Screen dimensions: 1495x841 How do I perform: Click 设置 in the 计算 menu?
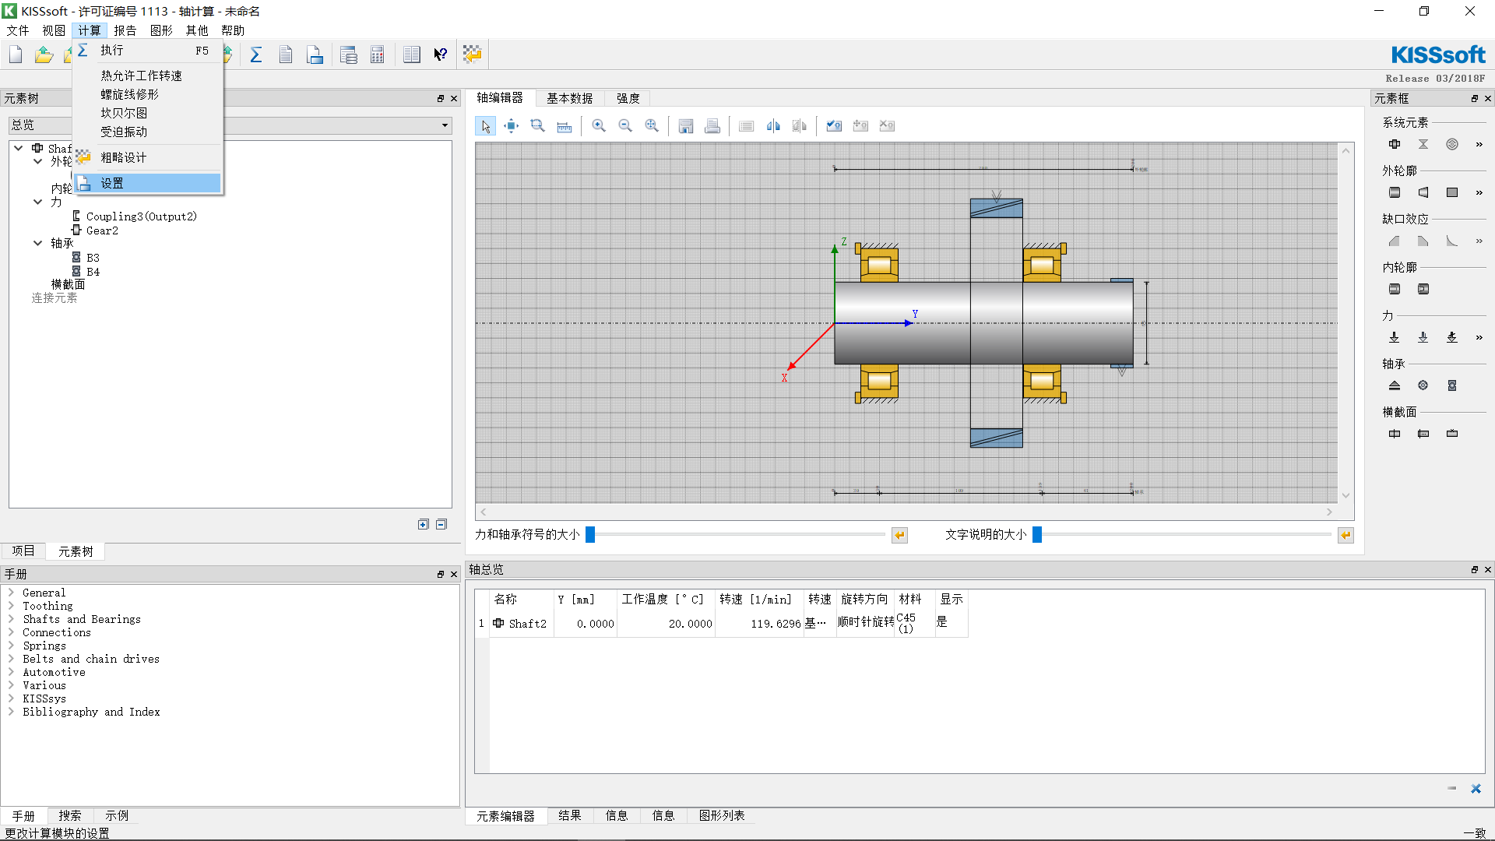click(148, 183)
